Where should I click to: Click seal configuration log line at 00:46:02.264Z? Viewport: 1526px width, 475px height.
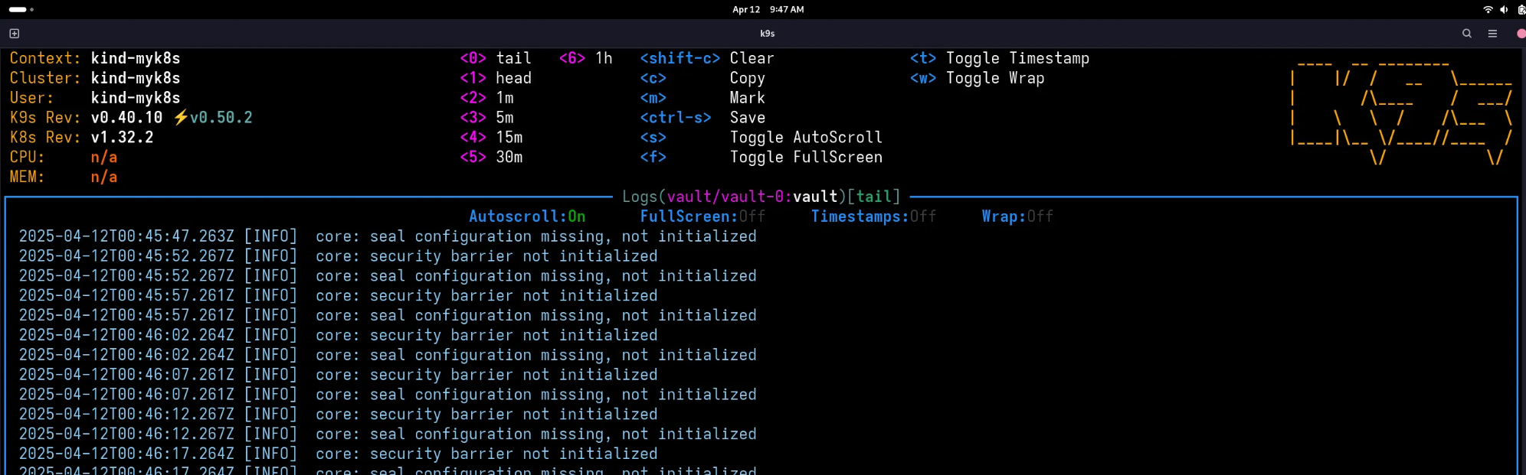(x=388, y=355)
